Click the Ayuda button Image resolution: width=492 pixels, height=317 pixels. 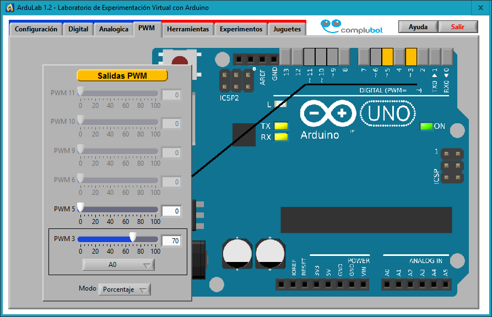418,26
